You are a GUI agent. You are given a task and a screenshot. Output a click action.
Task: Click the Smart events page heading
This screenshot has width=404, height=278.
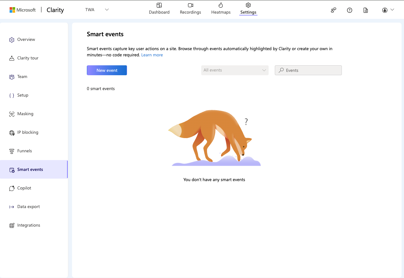pos(105,34)
